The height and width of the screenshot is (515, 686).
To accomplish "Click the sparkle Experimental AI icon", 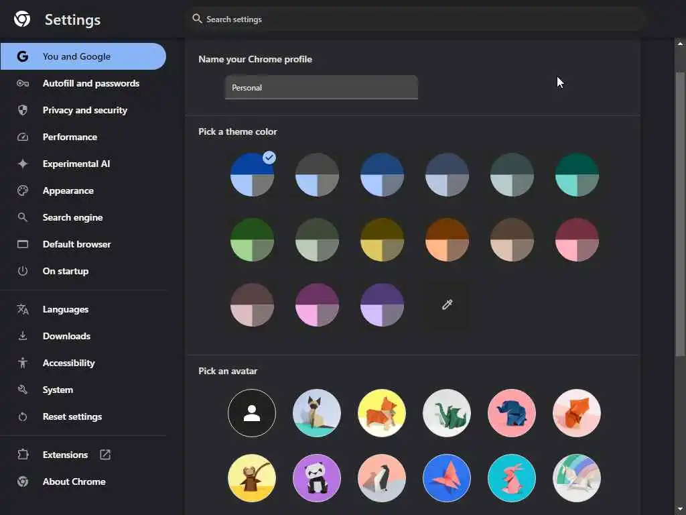I will point(23,164).
